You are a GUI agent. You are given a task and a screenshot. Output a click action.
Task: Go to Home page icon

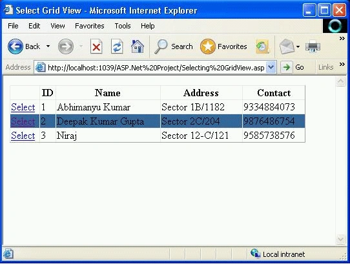138,46
